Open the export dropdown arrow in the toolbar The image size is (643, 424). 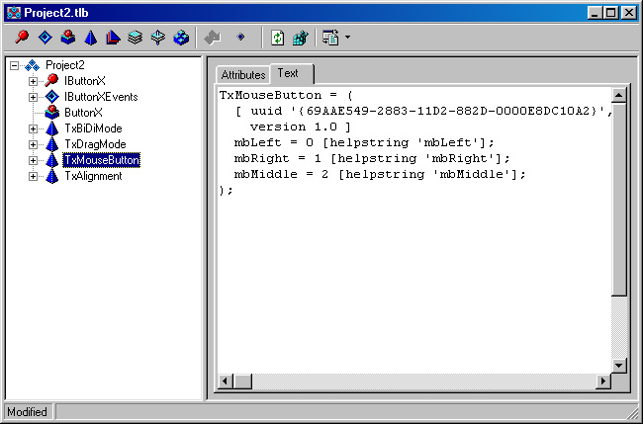pyautogui.click(x=347, y=38)
